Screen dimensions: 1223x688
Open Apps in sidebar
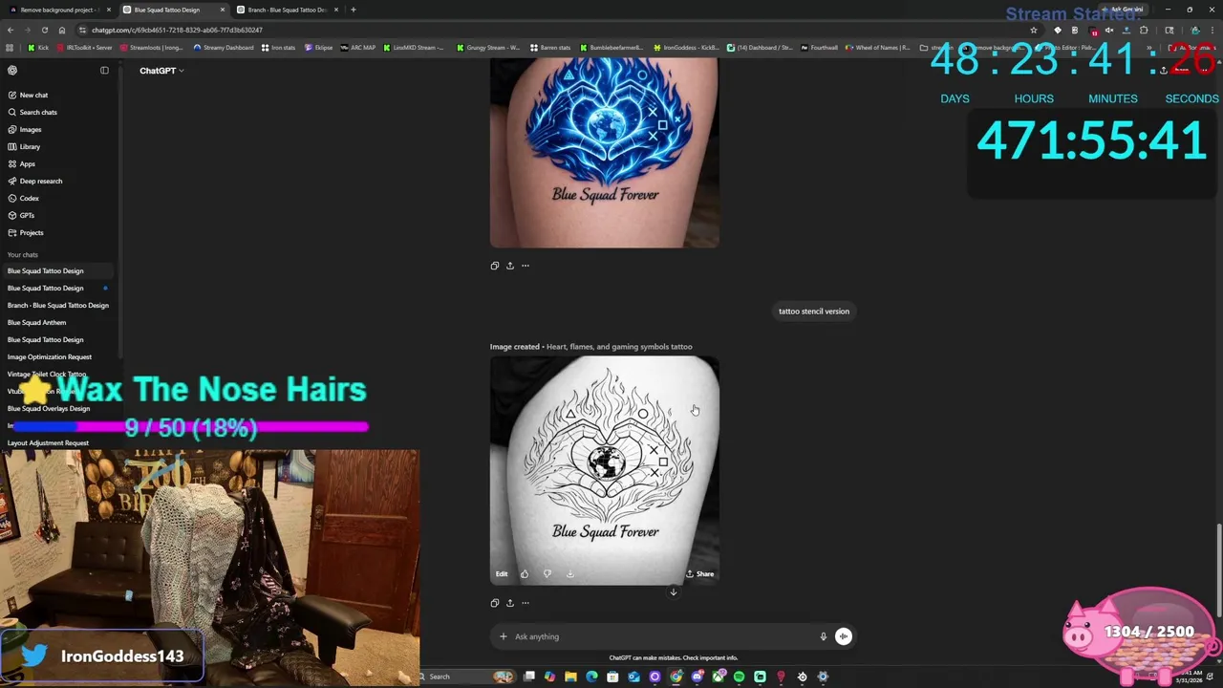(x=57, y=163)
